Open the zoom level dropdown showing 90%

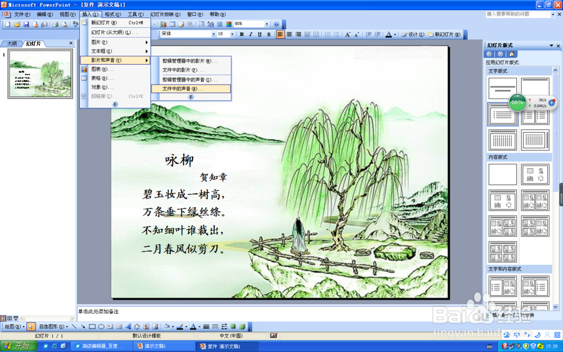click(266, 23)
